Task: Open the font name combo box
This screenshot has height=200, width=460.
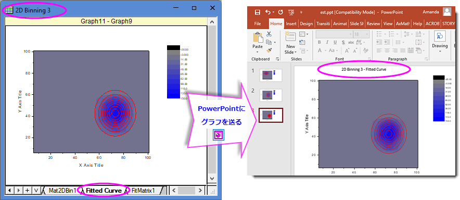Action: (334, 34)
